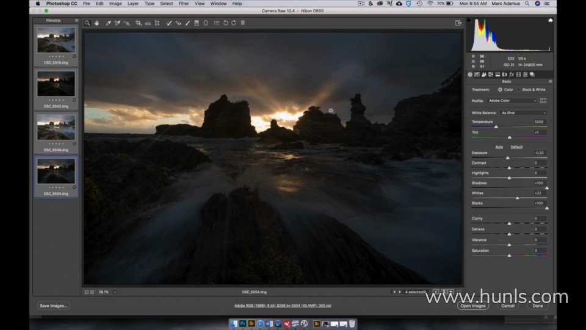Screen dimensions: 586x330
Task: Click the trash icon to mark for deletion
Action: [x=243, y=23]
